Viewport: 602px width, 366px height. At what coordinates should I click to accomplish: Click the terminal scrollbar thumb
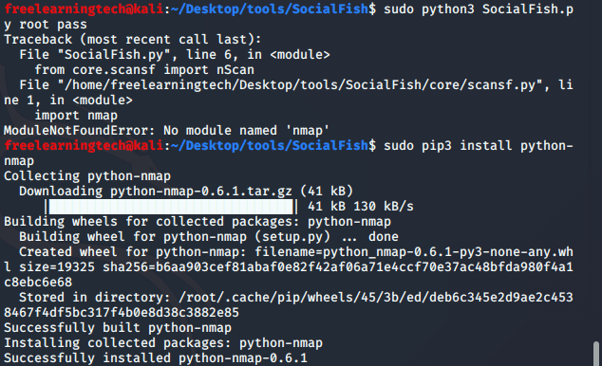click(596, 354)
